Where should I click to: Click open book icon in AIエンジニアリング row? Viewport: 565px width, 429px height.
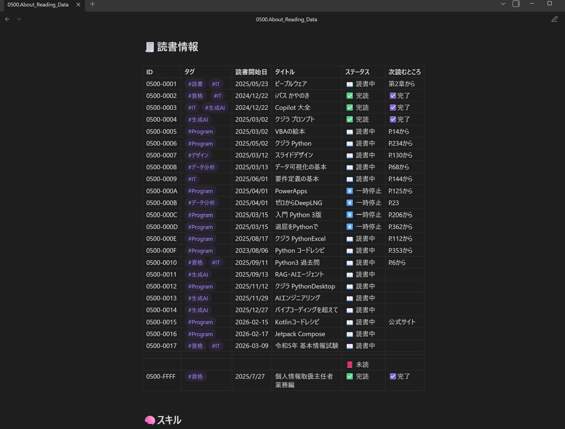tap(350, 298)
